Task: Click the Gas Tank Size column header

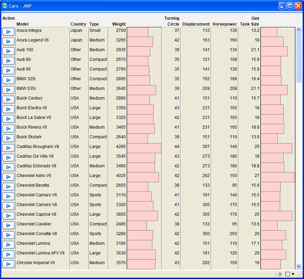Action: (x=249, y=21)
